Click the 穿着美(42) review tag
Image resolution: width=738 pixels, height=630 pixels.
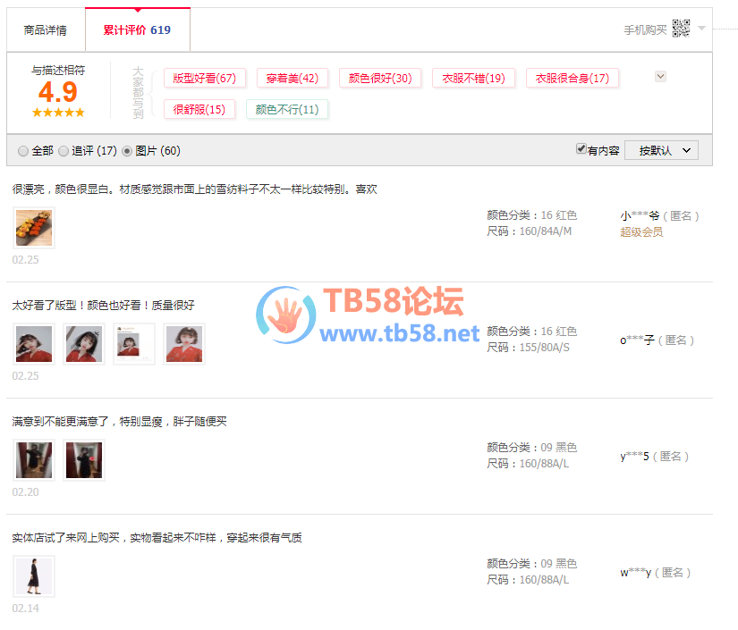(x=292, y=79)
